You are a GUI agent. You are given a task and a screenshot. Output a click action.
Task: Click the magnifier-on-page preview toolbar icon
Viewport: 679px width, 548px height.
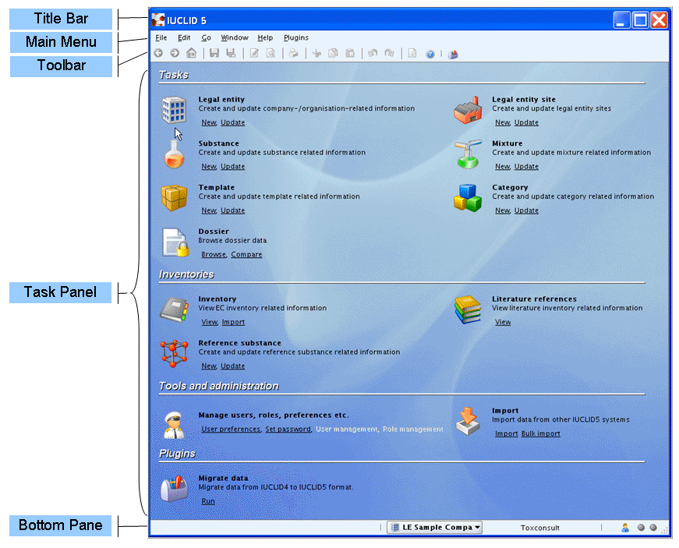tap(271, 53)
